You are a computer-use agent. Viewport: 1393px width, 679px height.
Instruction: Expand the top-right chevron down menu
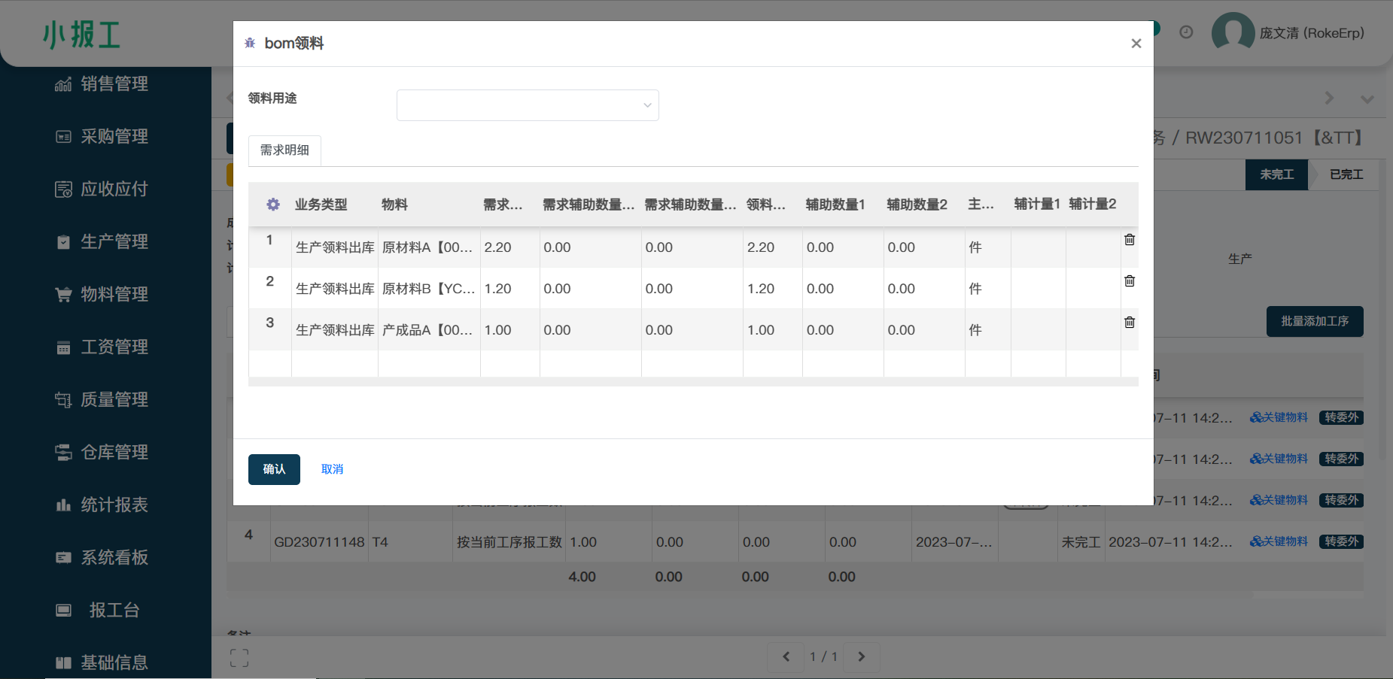coord(1367,99)
